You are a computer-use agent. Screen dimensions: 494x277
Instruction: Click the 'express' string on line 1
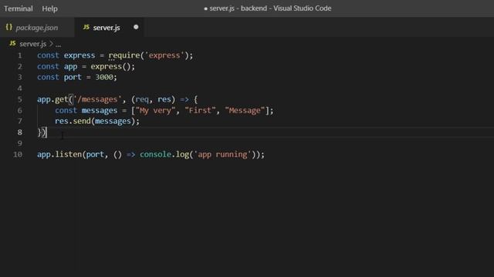pos(164,55)
